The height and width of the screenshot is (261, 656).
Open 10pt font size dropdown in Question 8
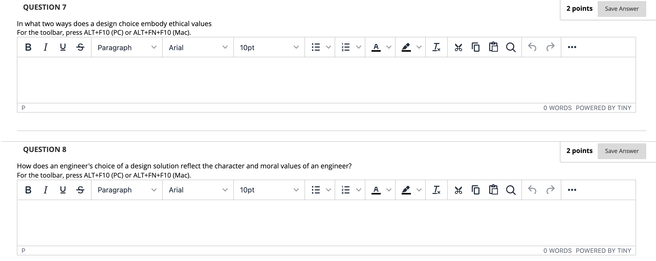(x=269, y=190)
